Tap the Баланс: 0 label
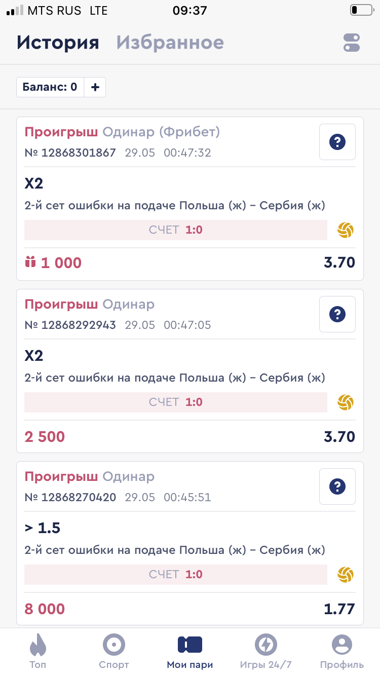This screenshot has width=380, height=676. (50, 87)
